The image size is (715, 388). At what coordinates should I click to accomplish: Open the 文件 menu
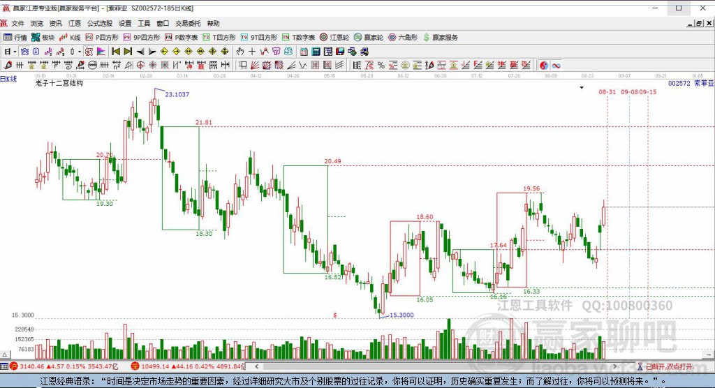(17, 23)
